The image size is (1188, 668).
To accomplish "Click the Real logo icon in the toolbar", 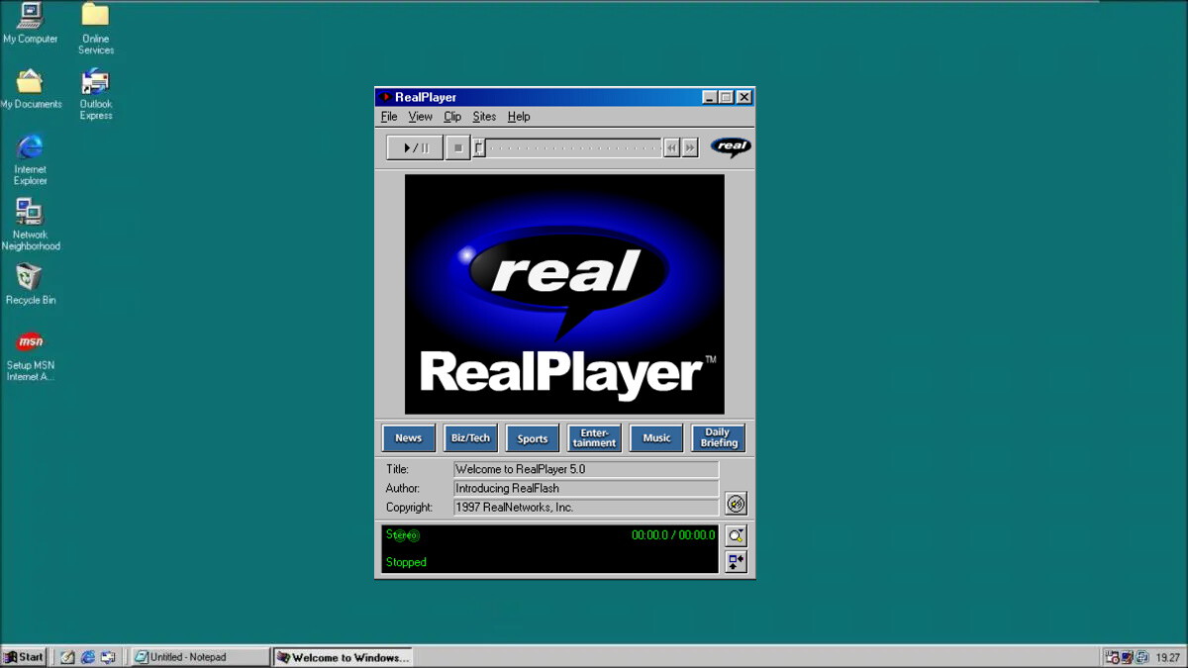I will pos(731,146).
